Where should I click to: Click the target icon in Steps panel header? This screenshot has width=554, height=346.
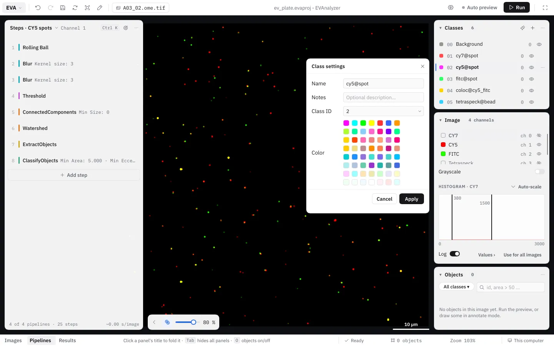(x=126, y=28)
